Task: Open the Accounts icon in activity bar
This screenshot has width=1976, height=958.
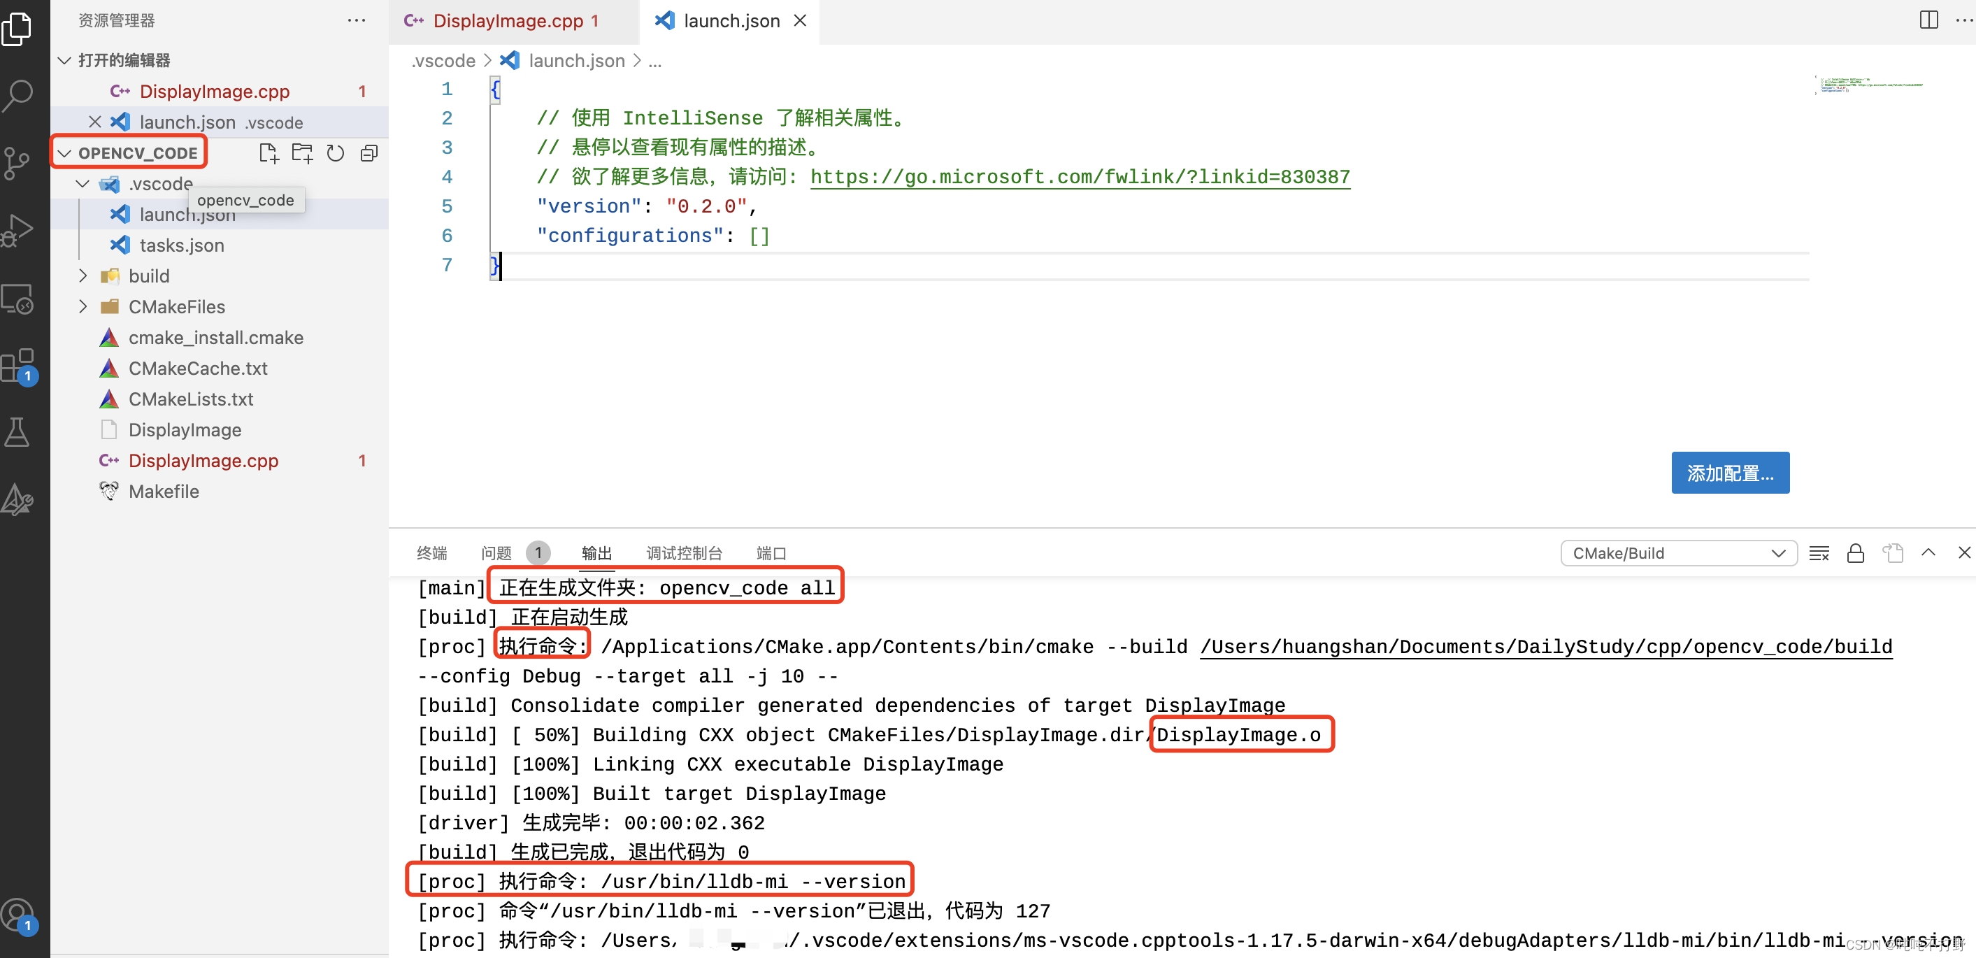Action: point(18,916)
